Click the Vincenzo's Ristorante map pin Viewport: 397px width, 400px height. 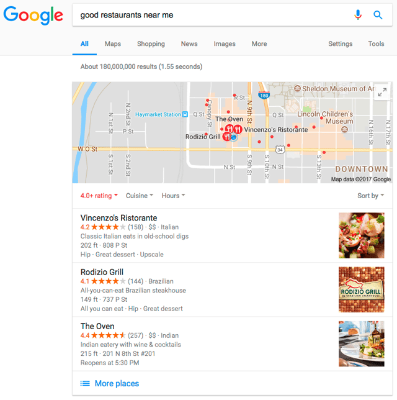pyautogui.click(x=238, y=129)
